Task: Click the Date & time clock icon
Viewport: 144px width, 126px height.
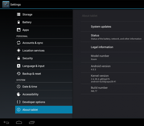Action: 19,87
